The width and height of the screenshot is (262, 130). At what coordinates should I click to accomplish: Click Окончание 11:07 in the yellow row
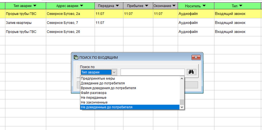click(158, 14)
